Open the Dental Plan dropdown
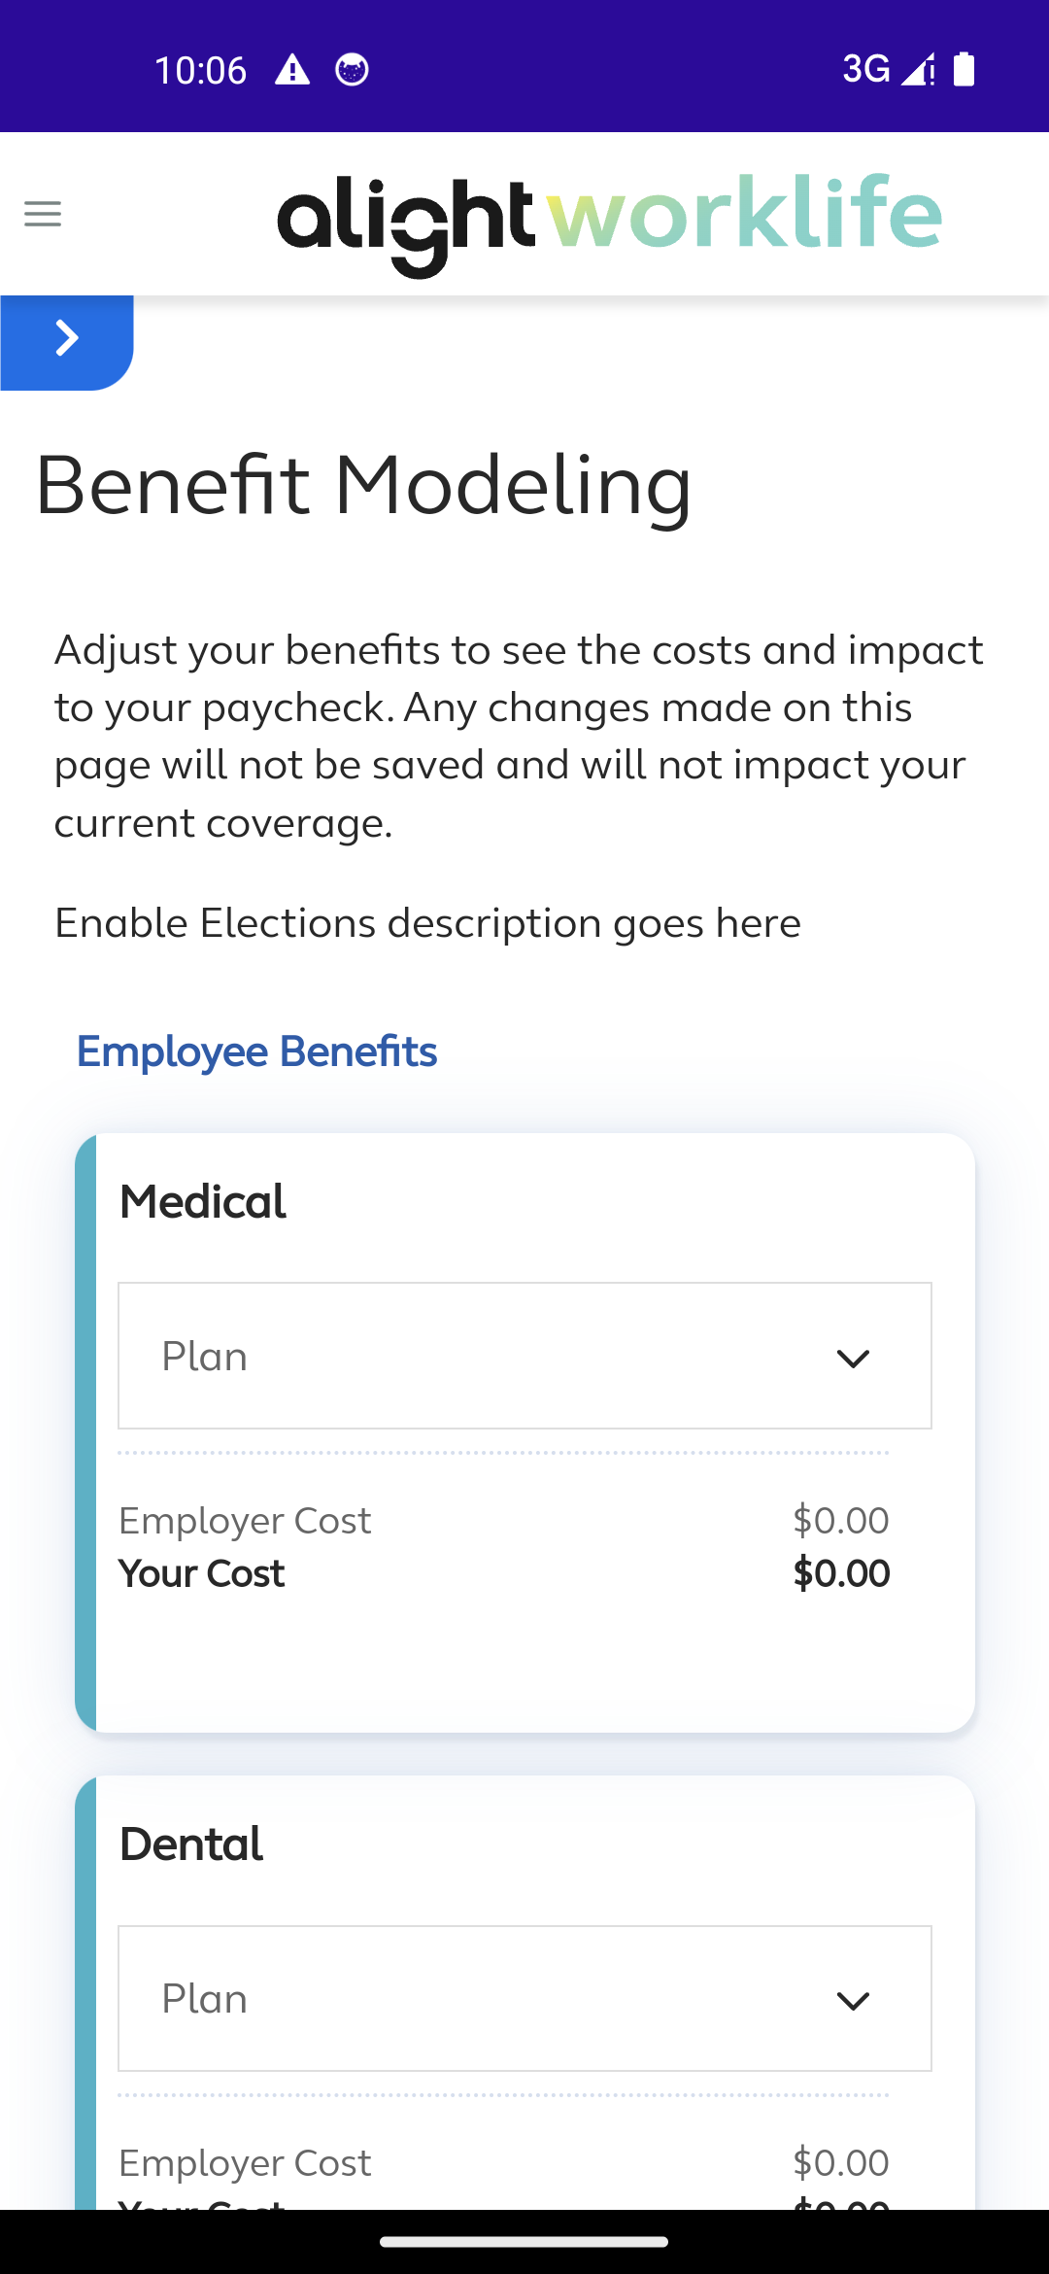Screen dimensions: 1049x2274 pyautogui.click(x=524, y=1998)
